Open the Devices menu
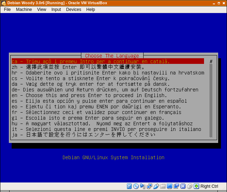Screen dimensions: 227x192 coord(74,10)
